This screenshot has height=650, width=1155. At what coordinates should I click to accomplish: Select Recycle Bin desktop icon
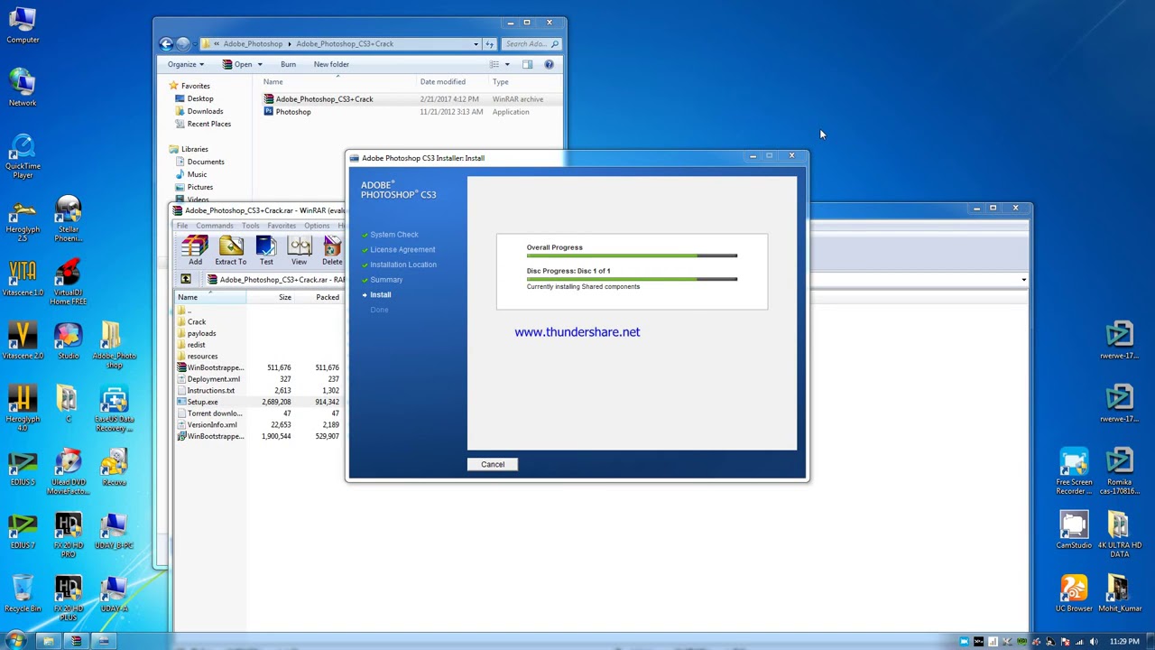[23, 594]
